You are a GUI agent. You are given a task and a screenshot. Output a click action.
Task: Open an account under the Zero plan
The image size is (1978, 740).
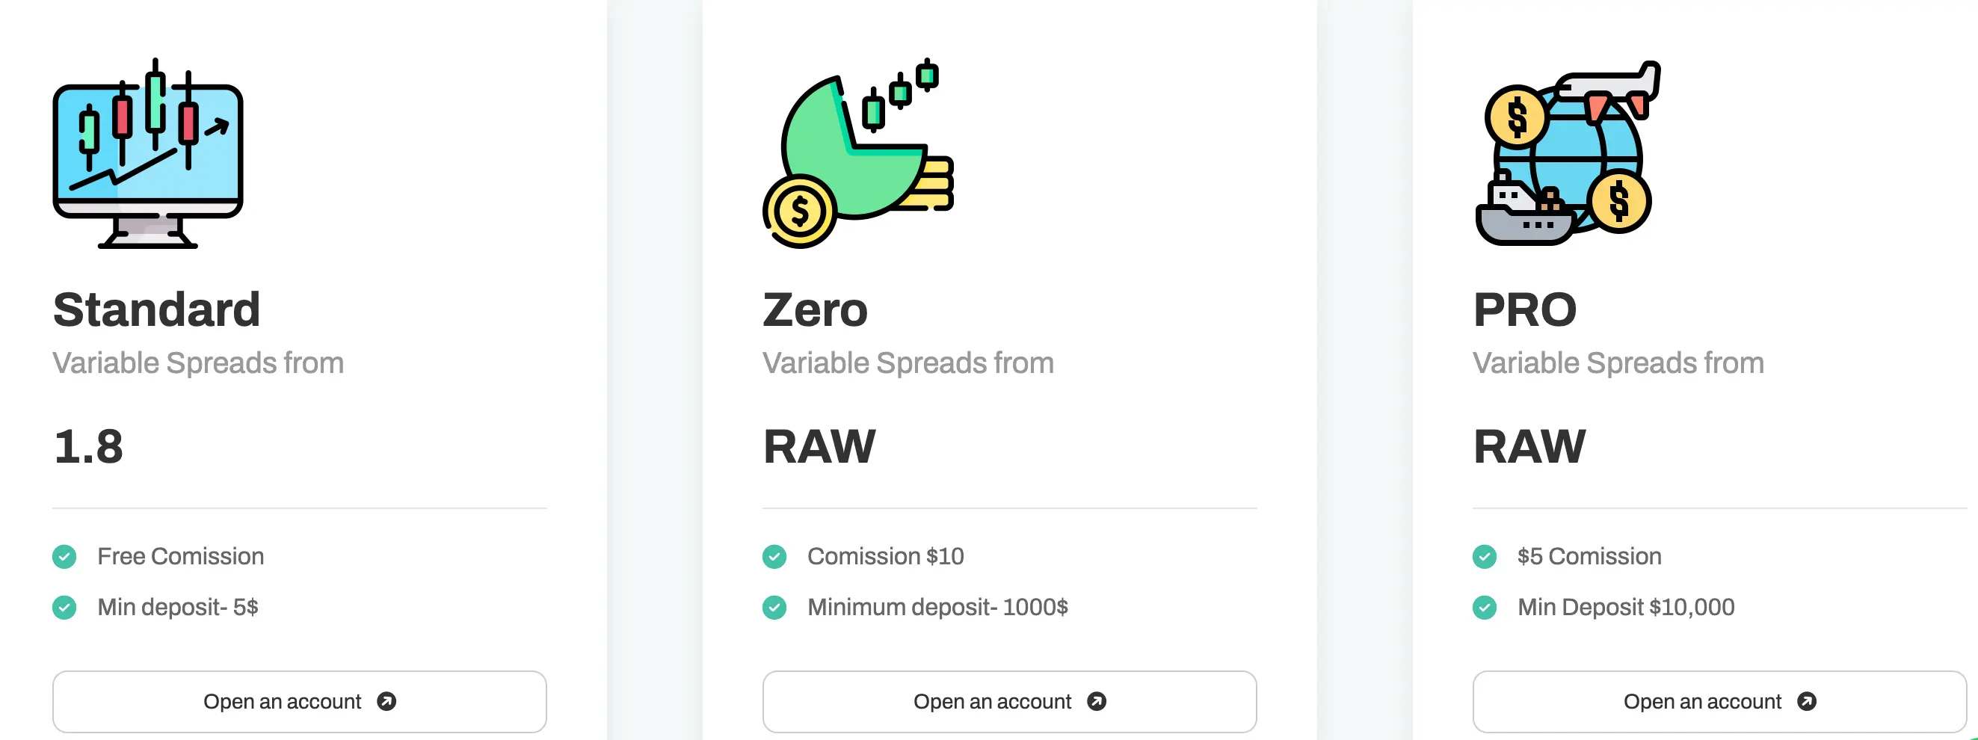pyautogui.click(x=1009, y=702)
